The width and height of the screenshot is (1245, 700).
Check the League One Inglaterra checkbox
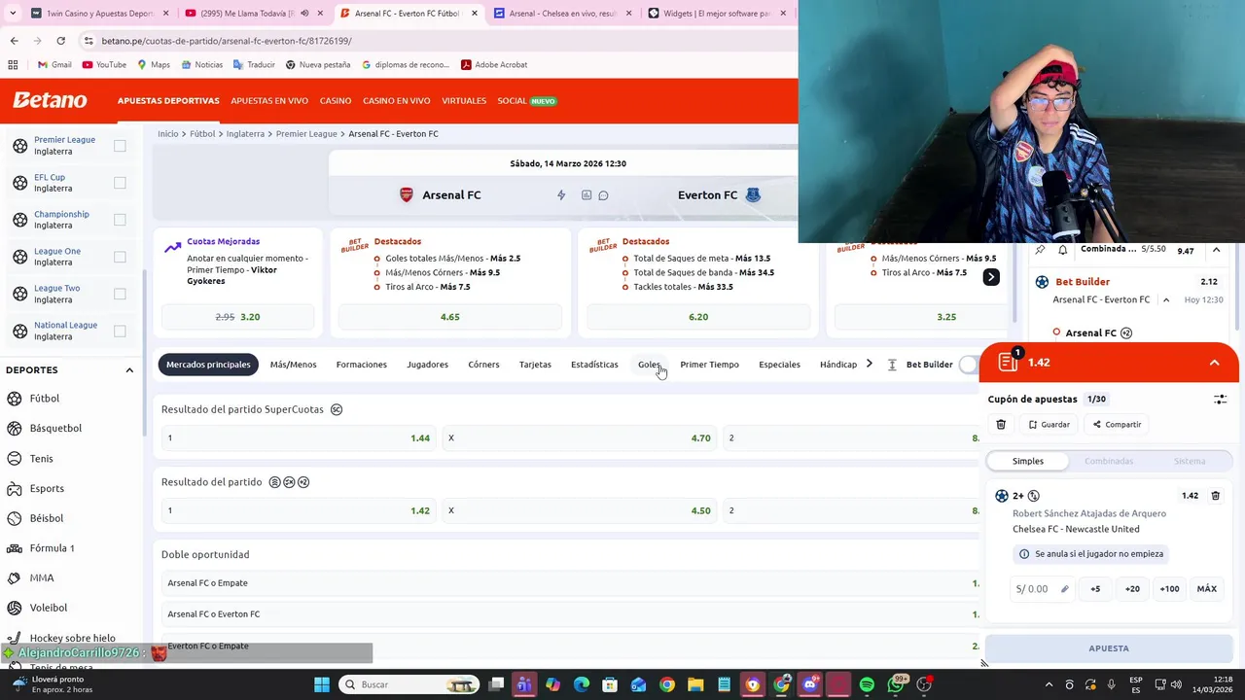pyautogui.click(x=120, y=257)
